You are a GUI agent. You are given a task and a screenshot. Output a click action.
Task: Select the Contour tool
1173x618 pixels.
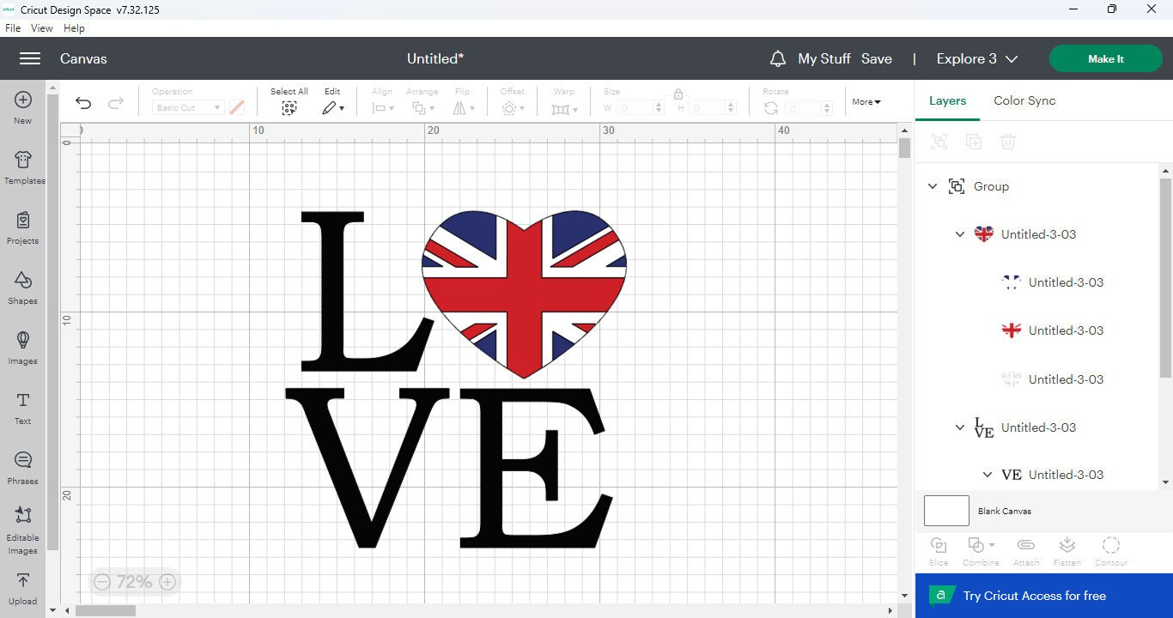click(x=1111, y=549)
